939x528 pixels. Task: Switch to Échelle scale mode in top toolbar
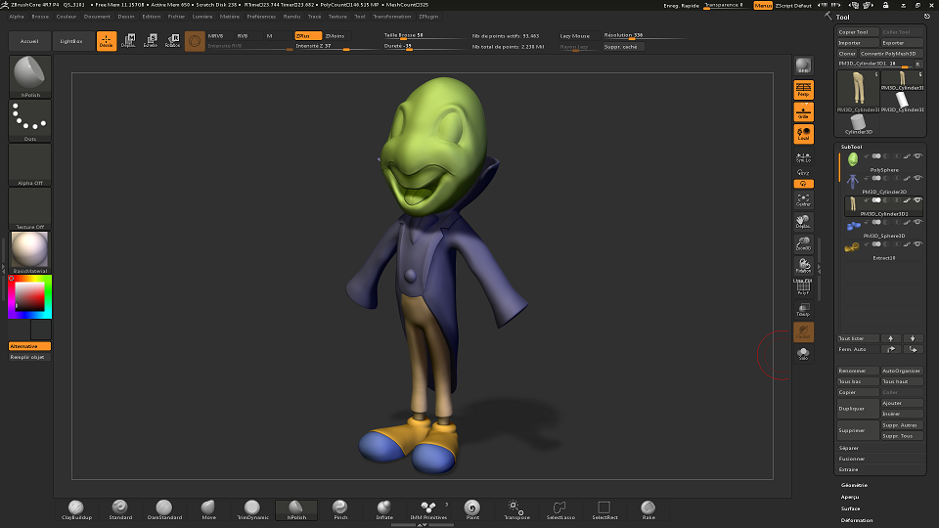(x=151, y=41)
